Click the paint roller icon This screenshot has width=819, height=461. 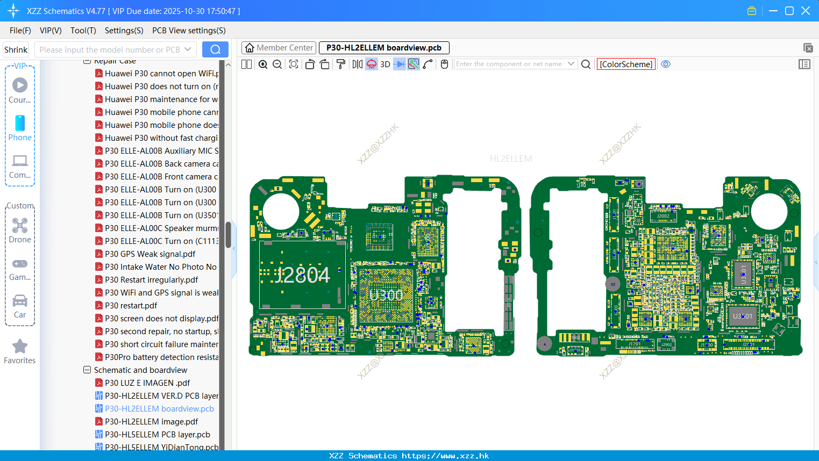[341, 64]
